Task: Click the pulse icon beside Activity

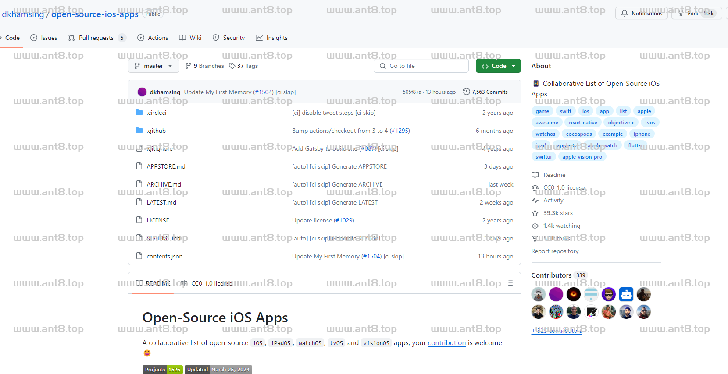Action: pos(535,200)
